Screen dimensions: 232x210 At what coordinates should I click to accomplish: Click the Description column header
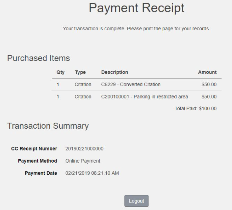tap(115, 72)
